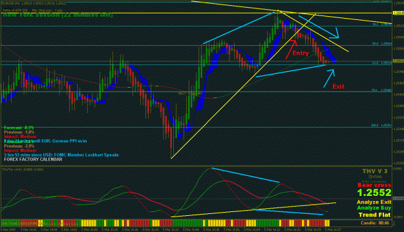
Task: Select the 'Previous: -3.9%' calendar line
Action: pyautogui.click(x=19, y=146)
